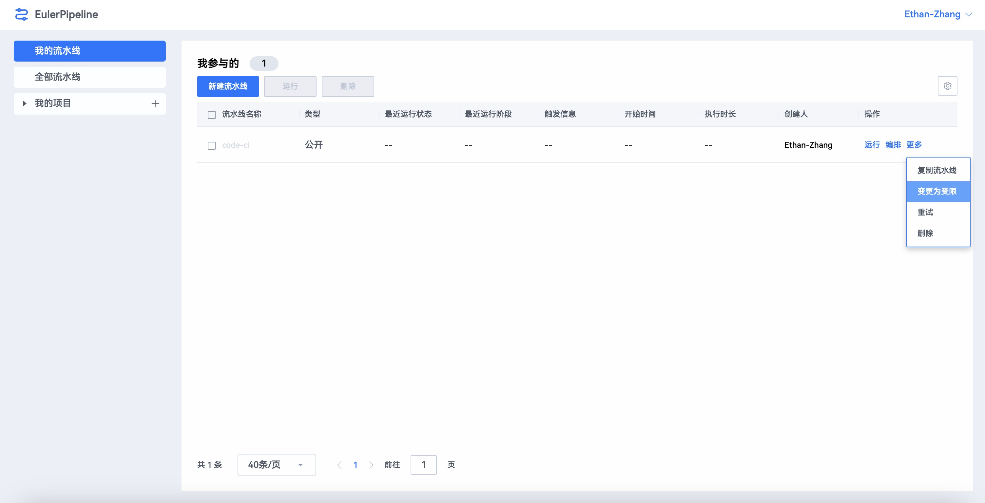The width and height of the screenshot is (985, 503).
Task: Click the 新建流水线 button
Action: 228,86
